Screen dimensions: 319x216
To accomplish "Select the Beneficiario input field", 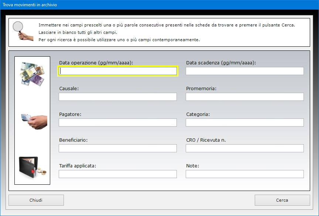I will coord(118,148).
